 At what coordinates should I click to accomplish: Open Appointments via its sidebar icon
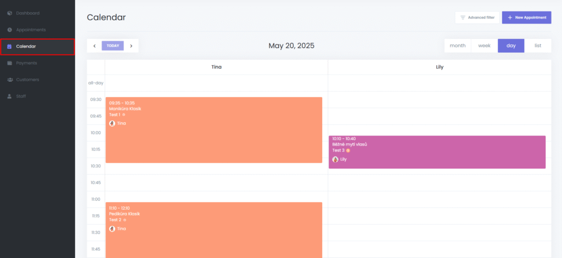click(x=9, y=30)
